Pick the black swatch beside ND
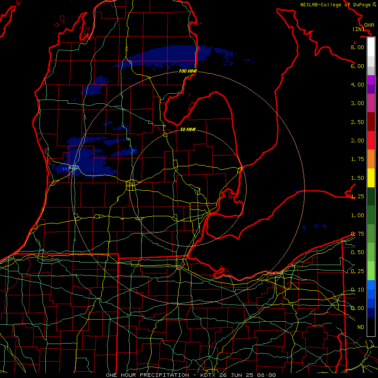Screen dimensions: 378x378 pos(371,327)
